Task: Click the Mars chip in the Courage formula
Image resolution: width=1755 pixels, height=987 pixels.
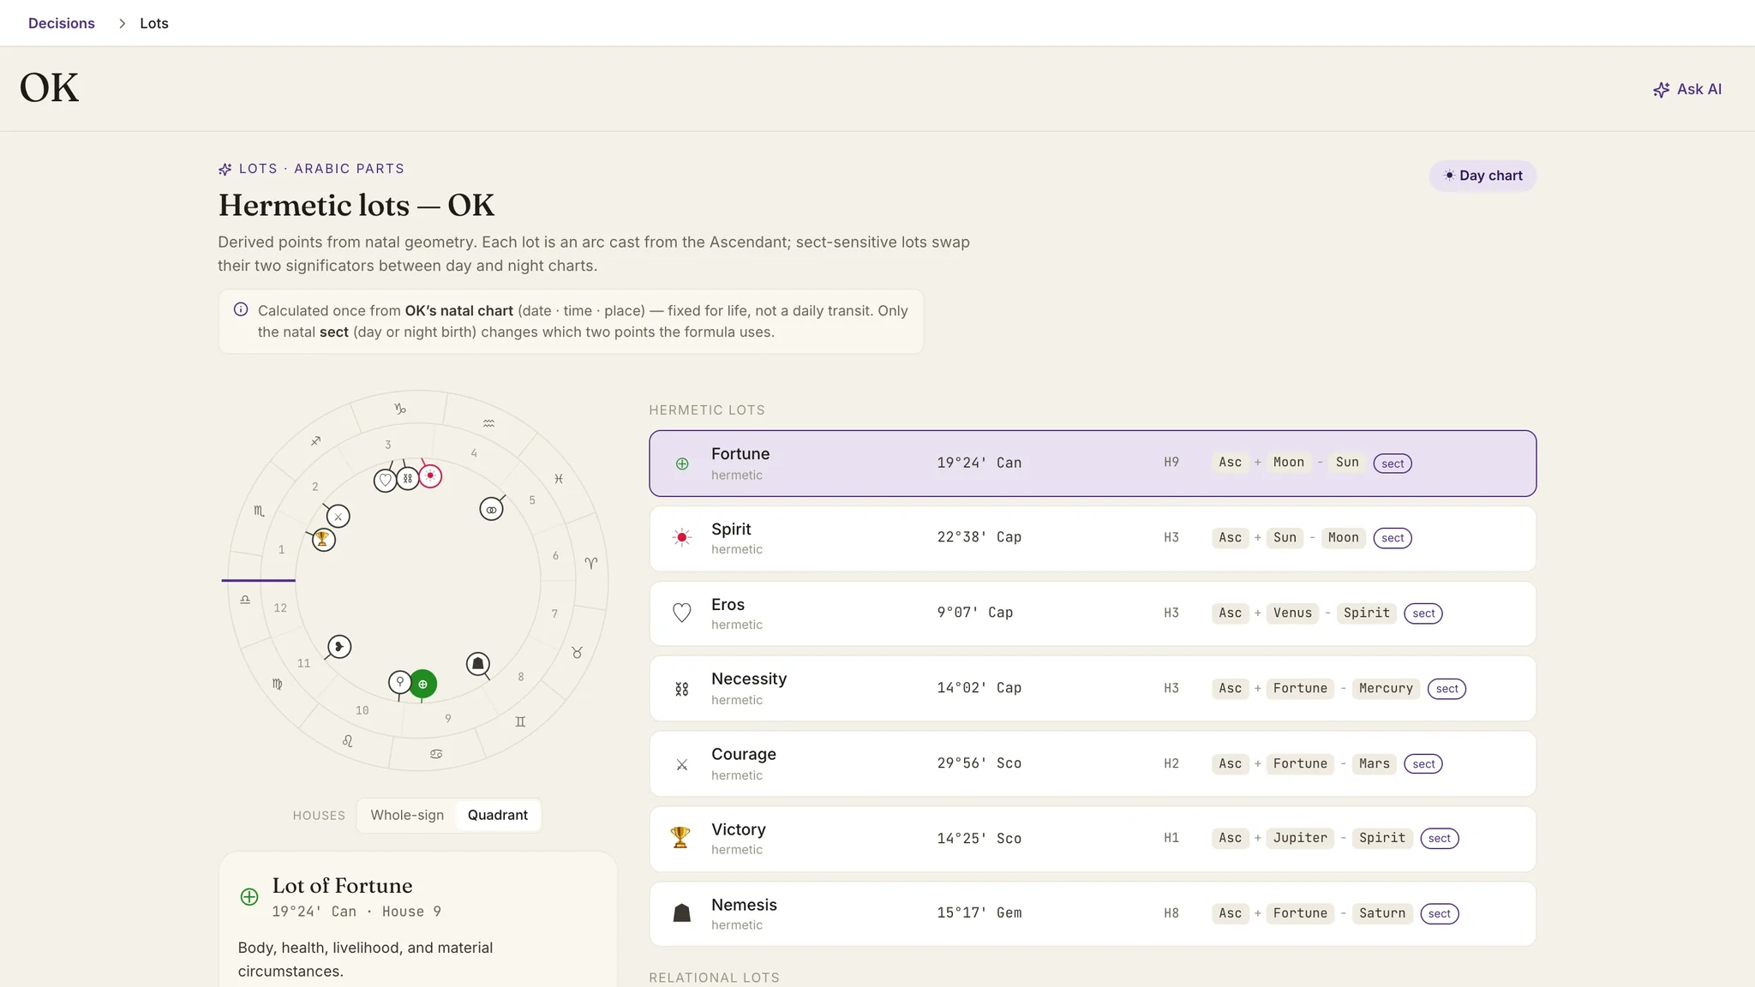Action: pos(1375,764)
